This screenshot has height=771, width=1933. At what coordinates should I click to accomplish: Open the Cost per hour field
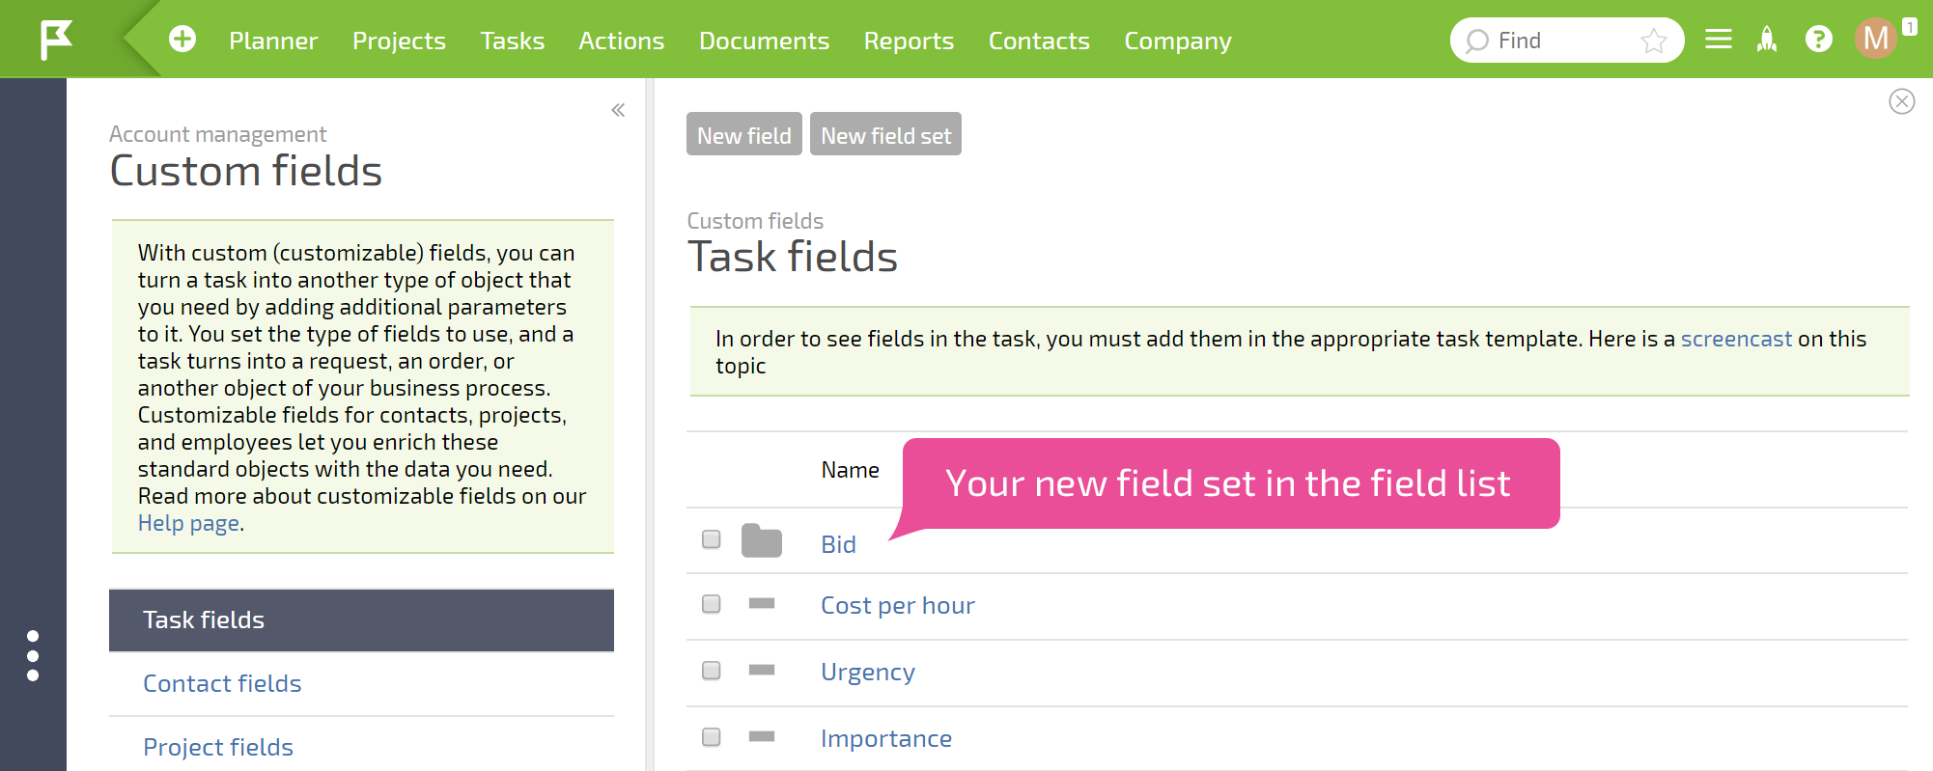click(898, 605)
